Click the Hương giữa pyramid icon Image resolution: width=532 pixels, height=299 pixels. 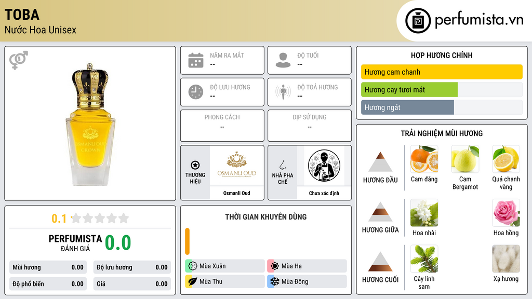380,212
